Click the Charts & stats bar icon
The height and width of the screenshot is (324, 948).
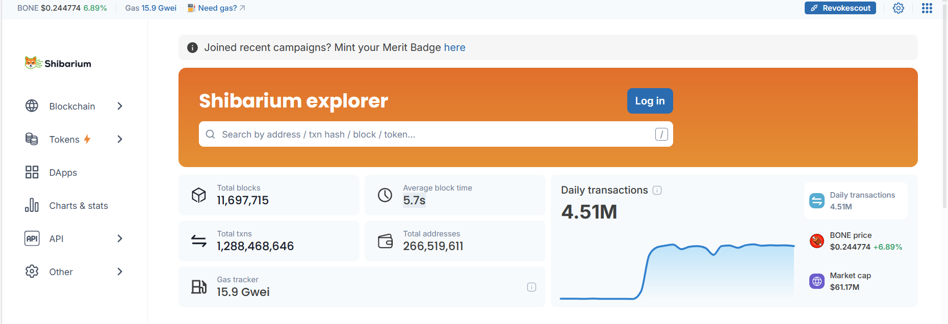(32, 205)
